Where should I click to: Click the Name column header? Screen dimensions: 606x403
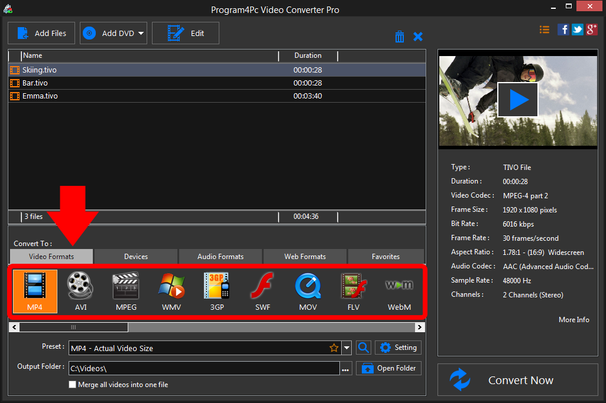pyautogui.click(x=150, y=55)
